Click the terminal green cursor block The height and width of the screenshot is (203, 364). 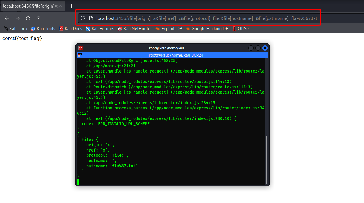(78, 182)
